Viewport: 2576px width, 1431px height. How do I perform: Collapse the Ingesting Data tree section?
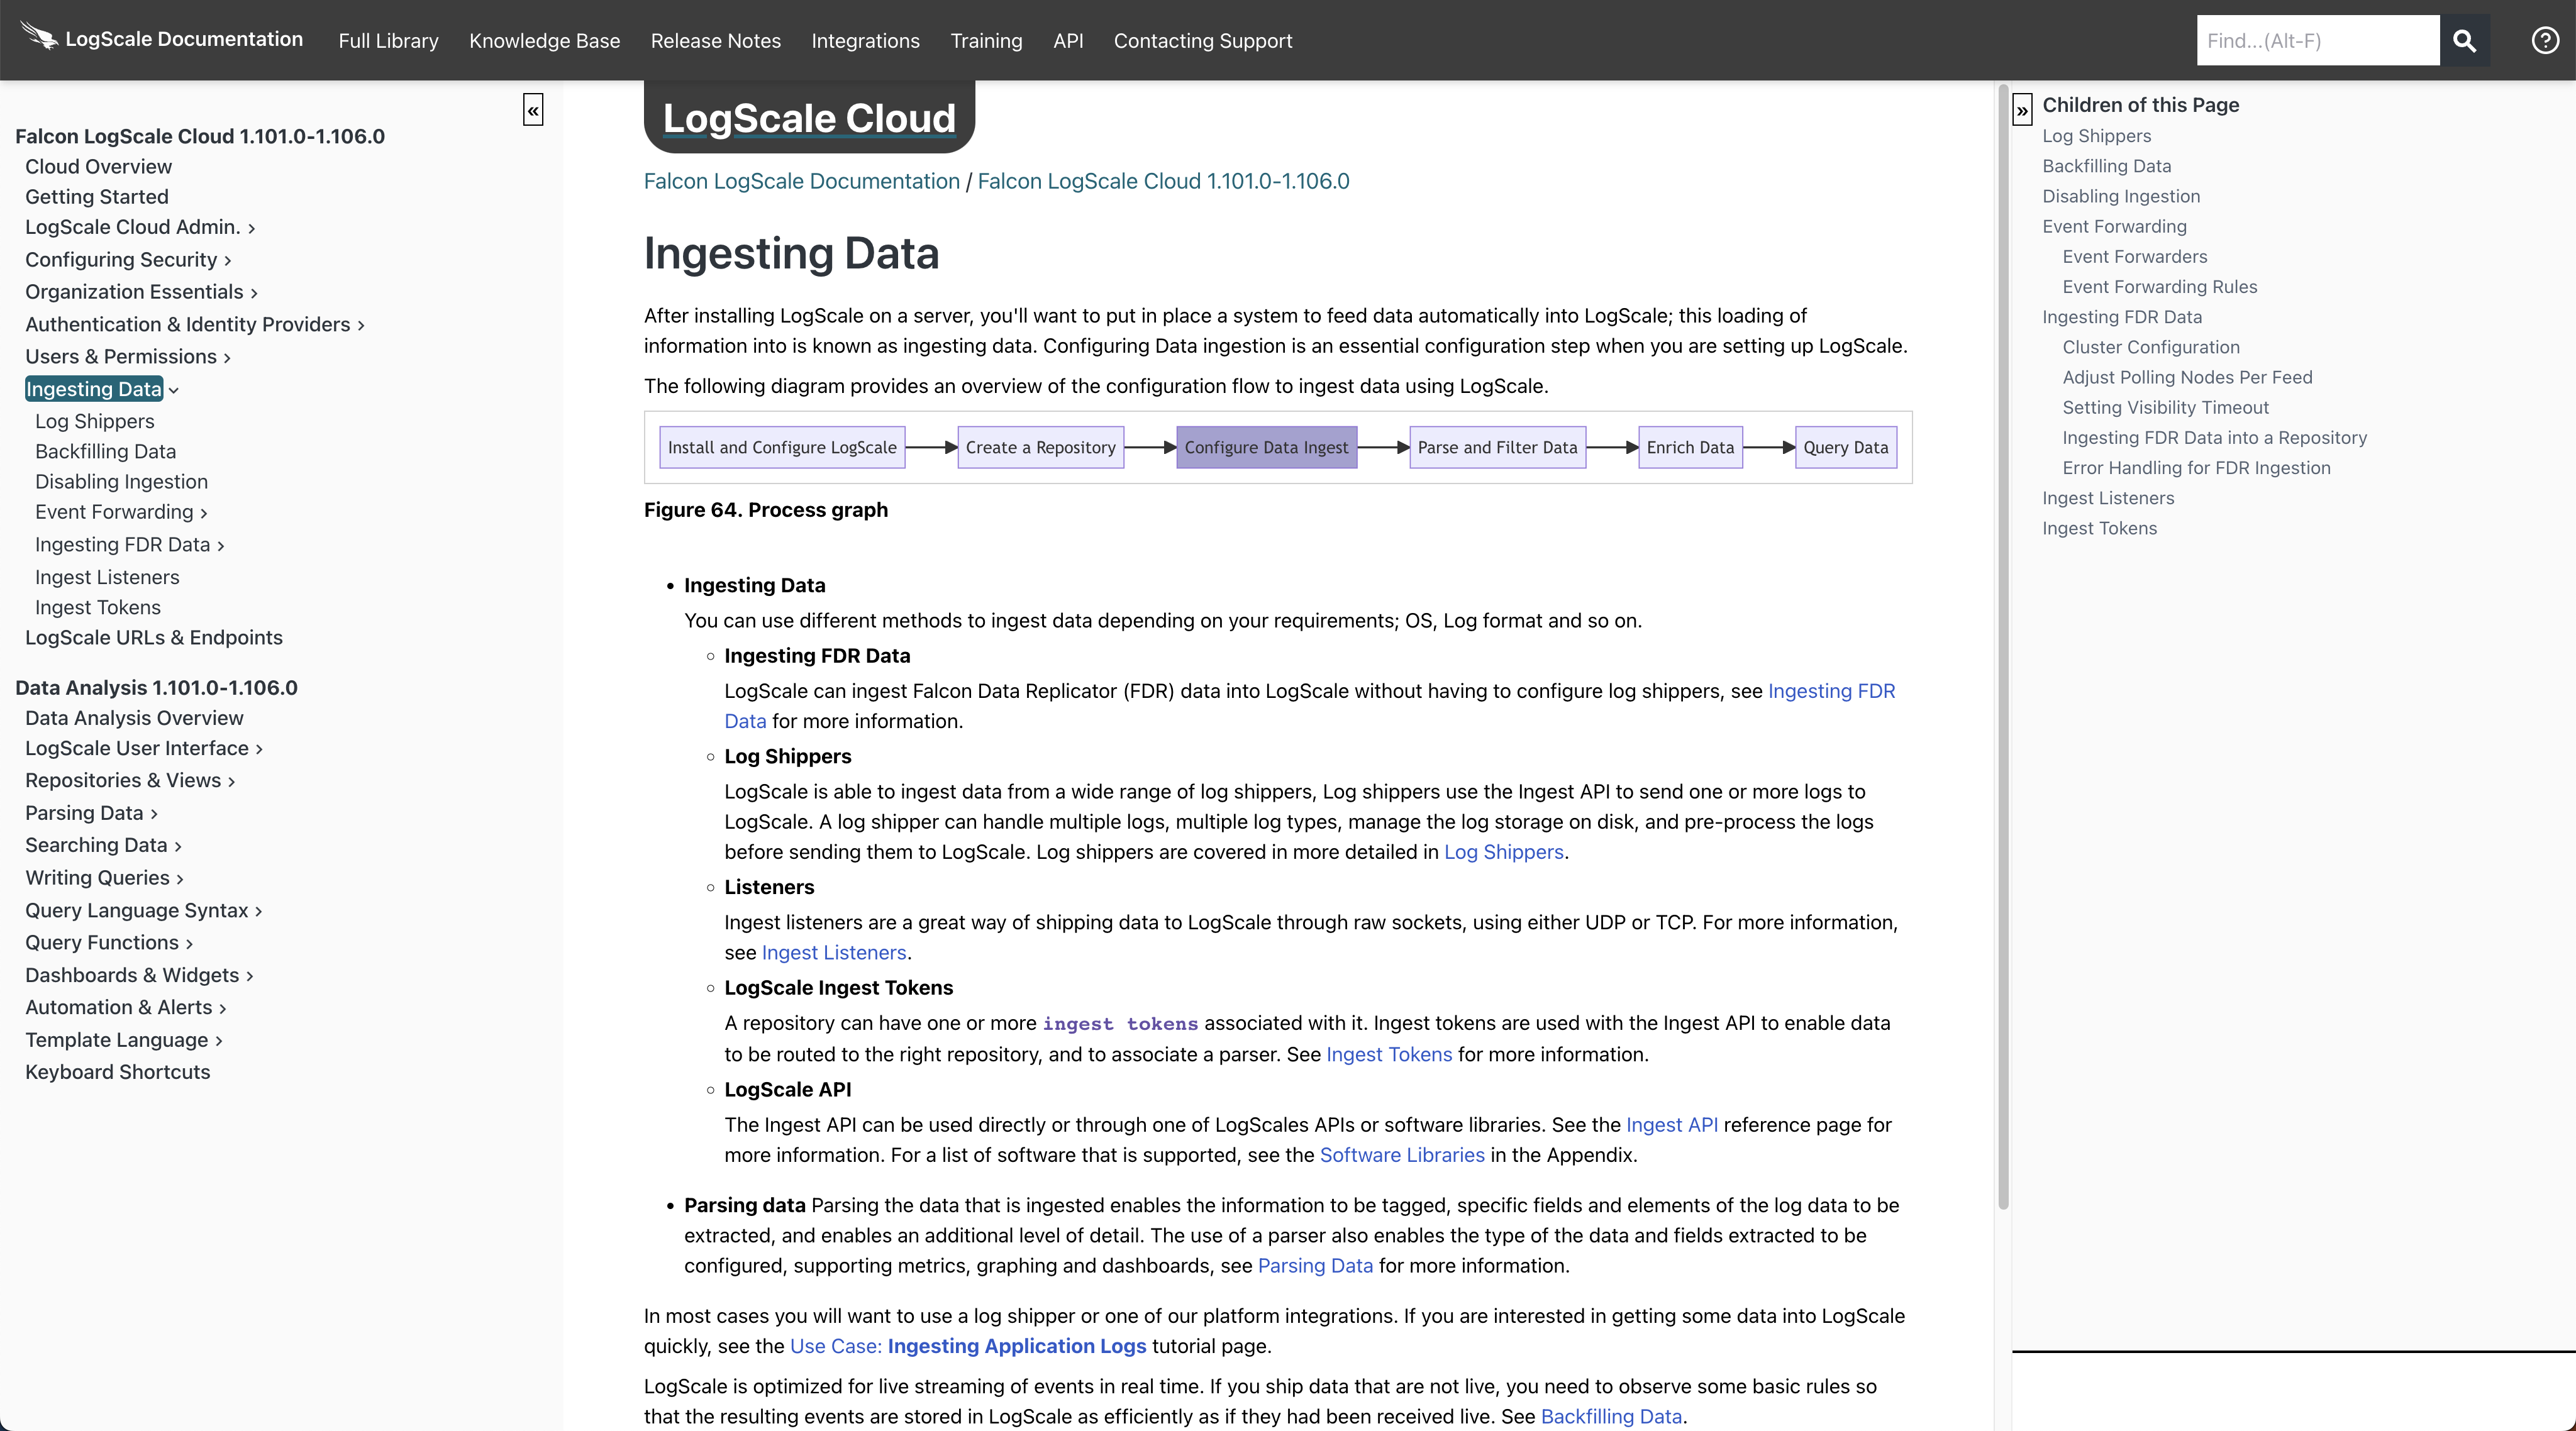coord(174,391)
